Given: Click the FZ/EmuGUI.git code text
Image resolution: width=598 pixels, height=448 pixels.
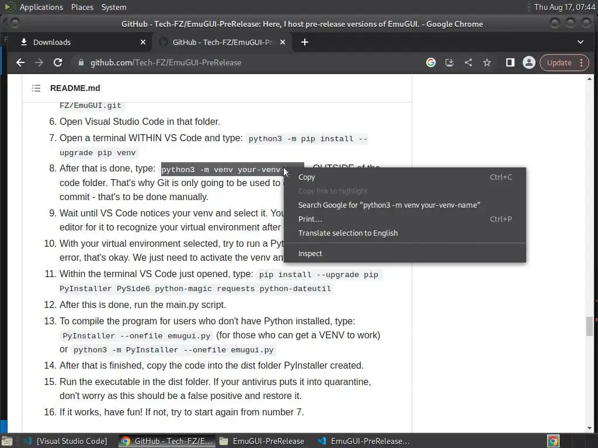Looking at the screenshot, I should pyautogui.click(x=91, y=106).
